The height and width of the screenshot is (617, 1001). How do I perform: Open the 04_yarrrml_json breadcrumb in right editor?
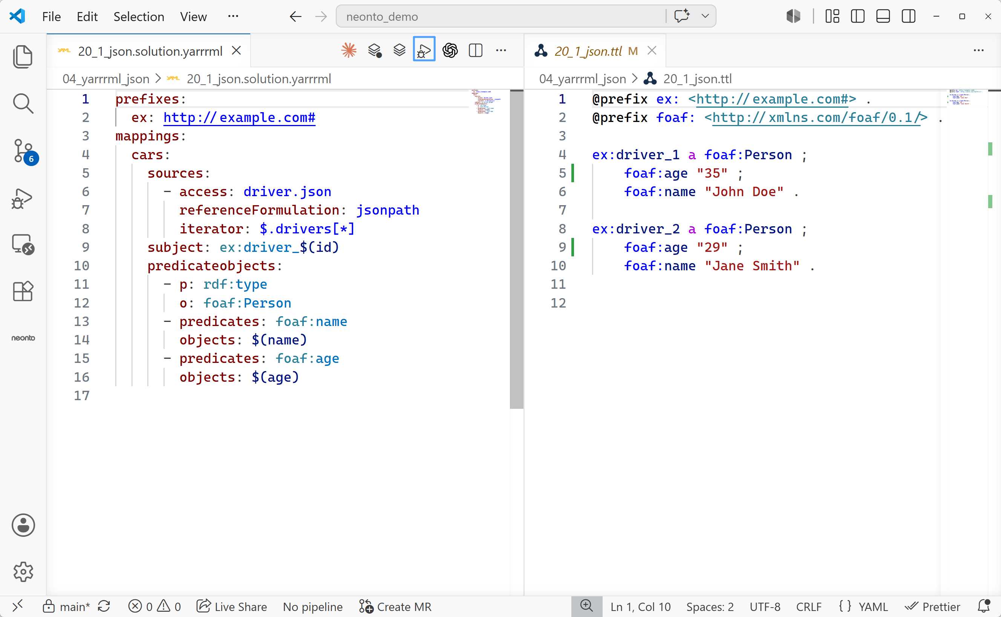click(582, 79)
